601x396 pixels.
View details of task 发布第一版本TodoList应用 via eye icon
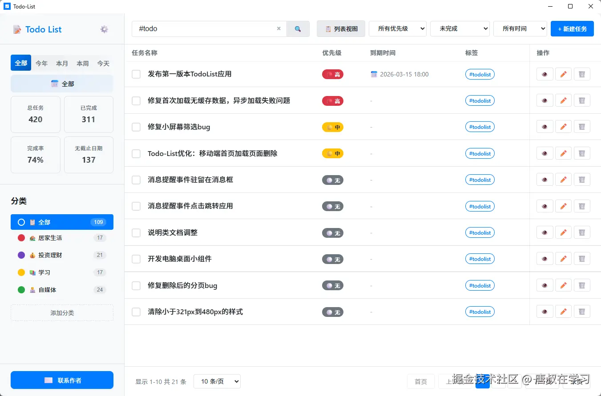[x=545, y=74]
